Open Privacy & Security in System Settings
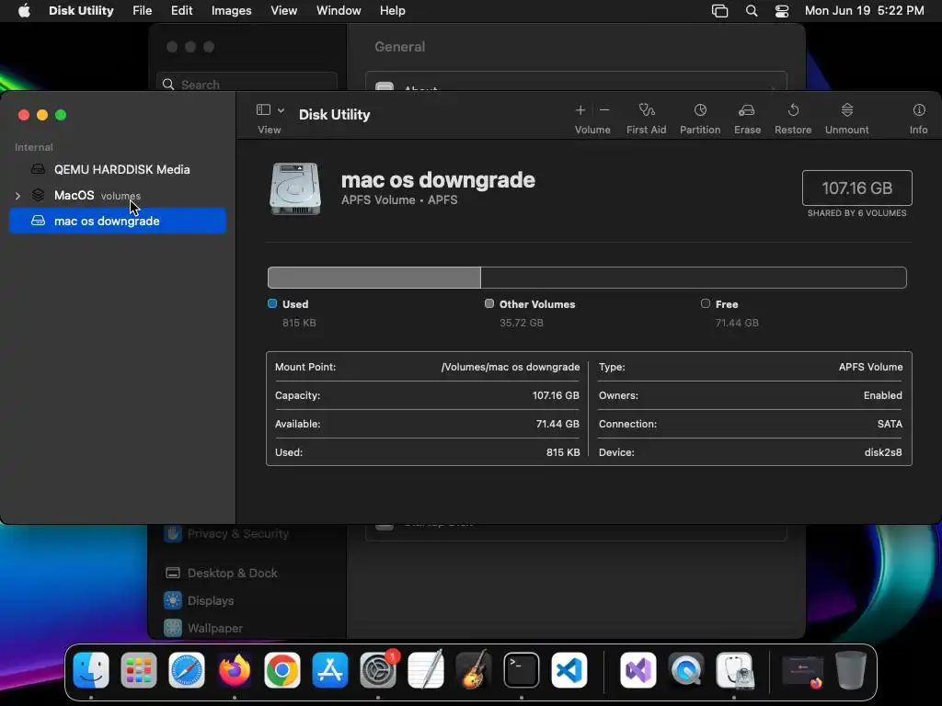 tap(238, 533)
